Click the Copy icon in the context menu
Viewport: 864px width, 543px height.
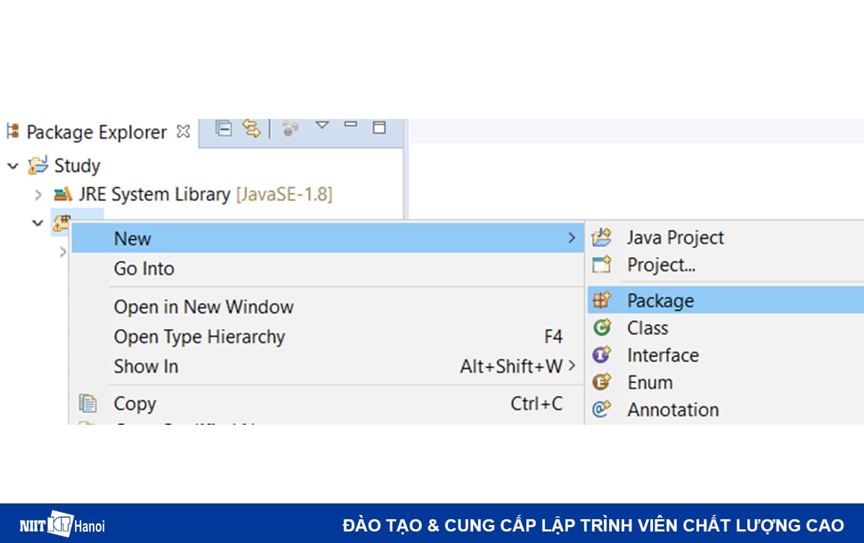tap(88, 404)
